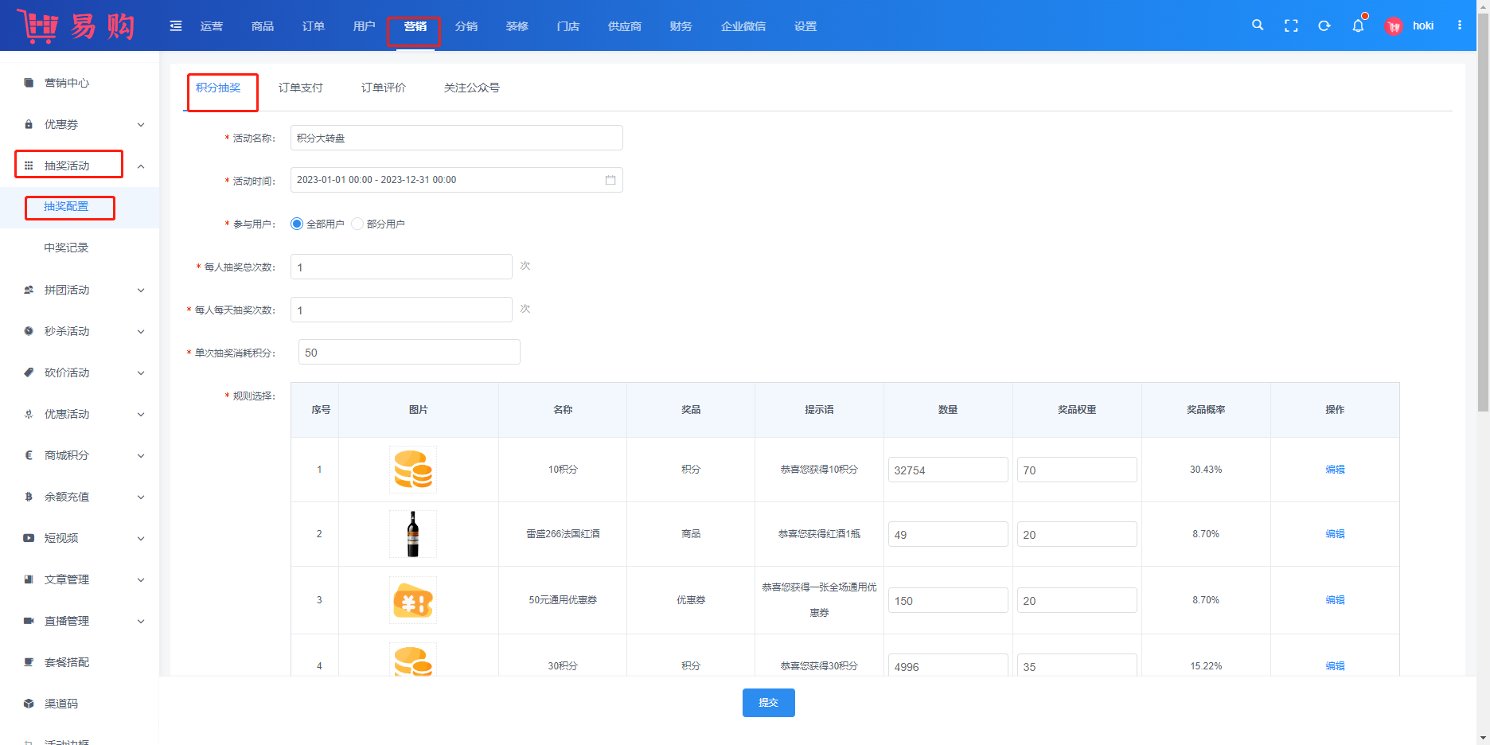This screenshot has height=745, width=1490.
Task: Toggle fullscreen mode icon
Action: coord(1291,26)
